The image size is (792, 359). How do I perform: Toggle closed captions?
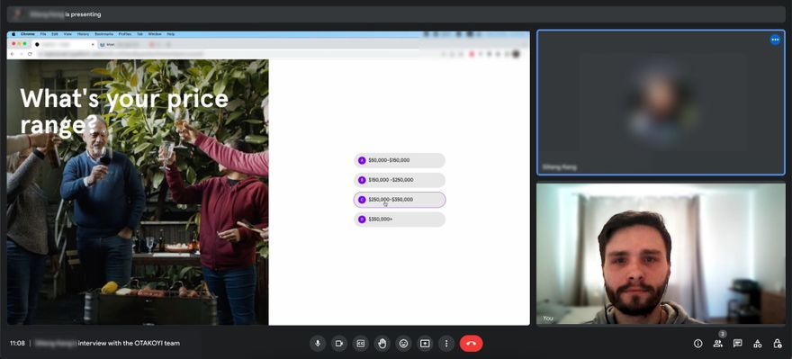(x=361, y=344)
